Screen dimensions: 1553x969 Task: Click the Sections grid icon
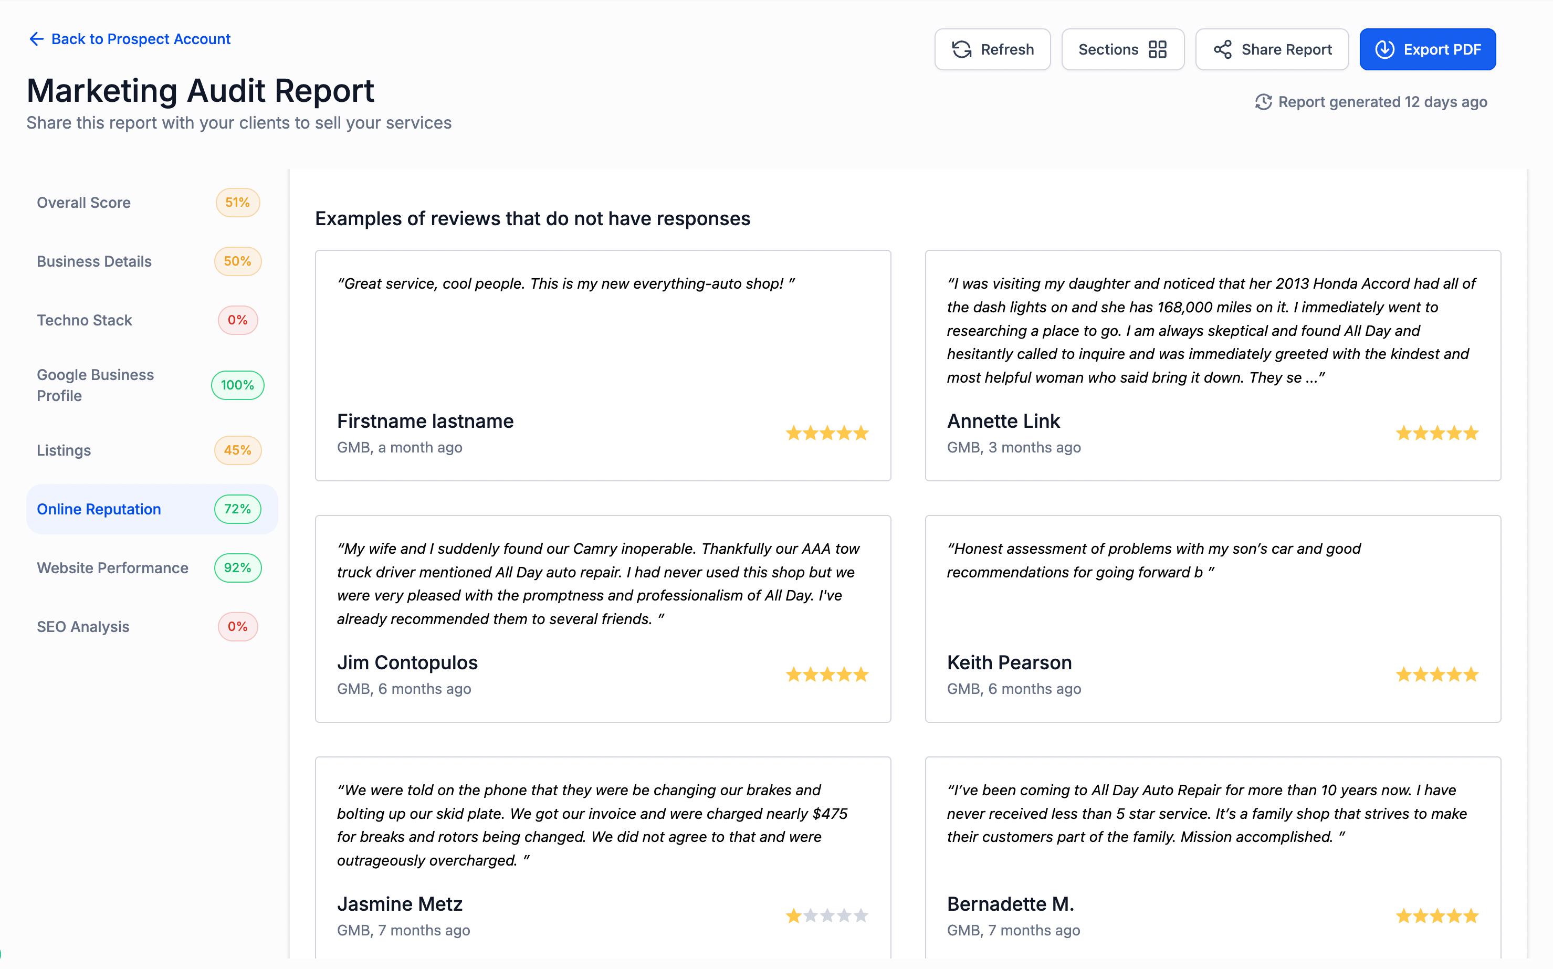point(1158,49)
